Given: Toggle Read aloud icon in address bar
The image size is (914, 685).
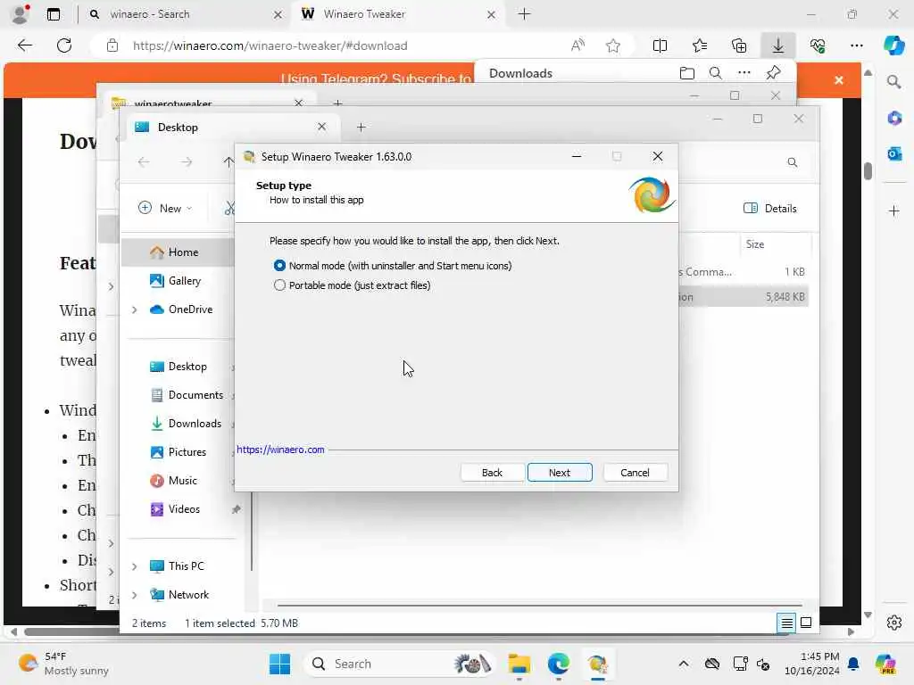Looking at the screenshot, I should [x=577, y=45].
